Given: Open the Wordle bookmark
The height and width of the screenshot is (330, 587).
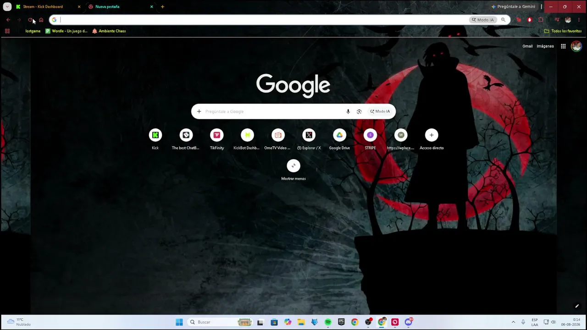Looking at the screenshot, I should pos(66,31).
